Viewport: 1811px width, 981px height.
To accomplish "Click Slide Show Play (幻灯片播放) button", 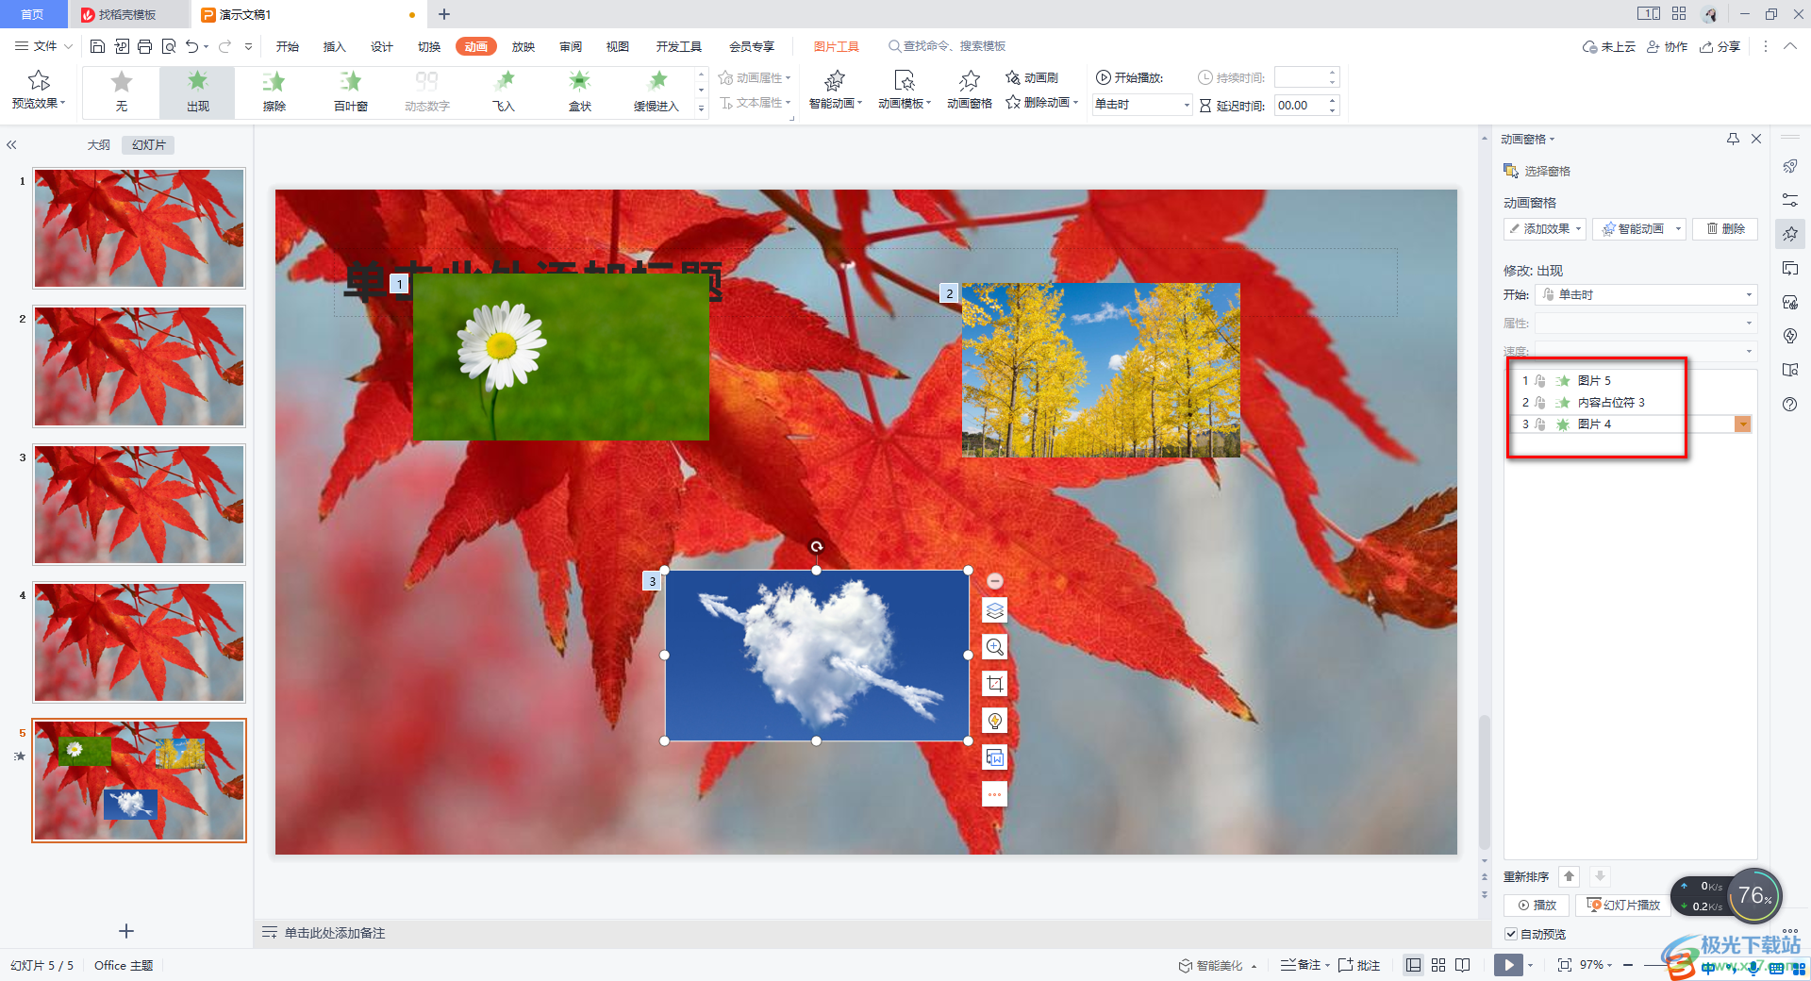I will [1623, 905].
